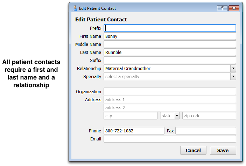The width and height of the screenshot is (246, 166).
Task: Click into the Middle Name field
Action: pyautogui.click(x=170, y=44)
